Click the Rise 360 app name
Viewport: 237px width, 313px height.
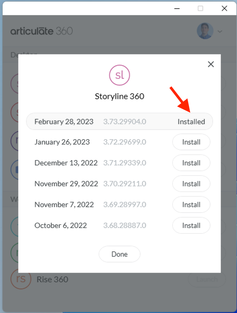point(52,279)
